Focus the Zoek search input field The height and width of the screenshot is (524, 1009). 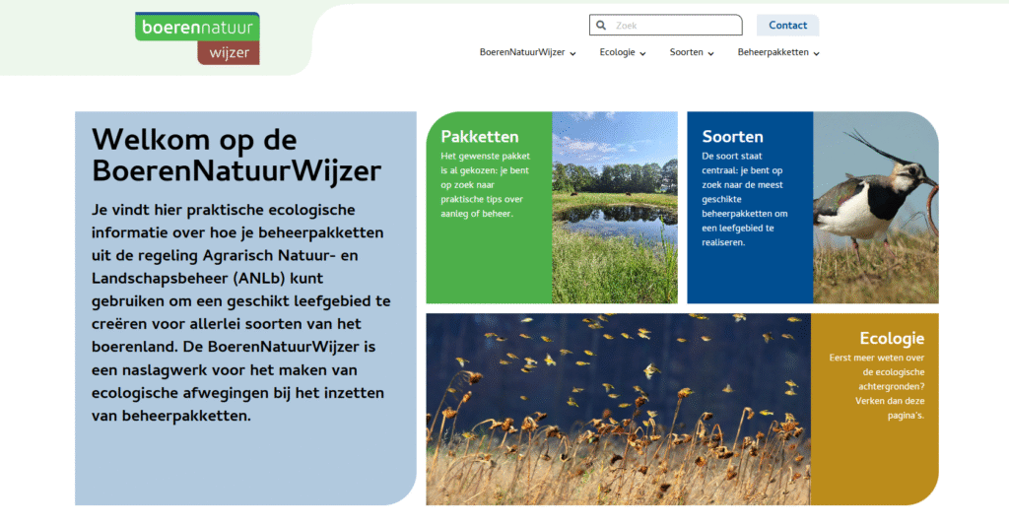[675, 26]
